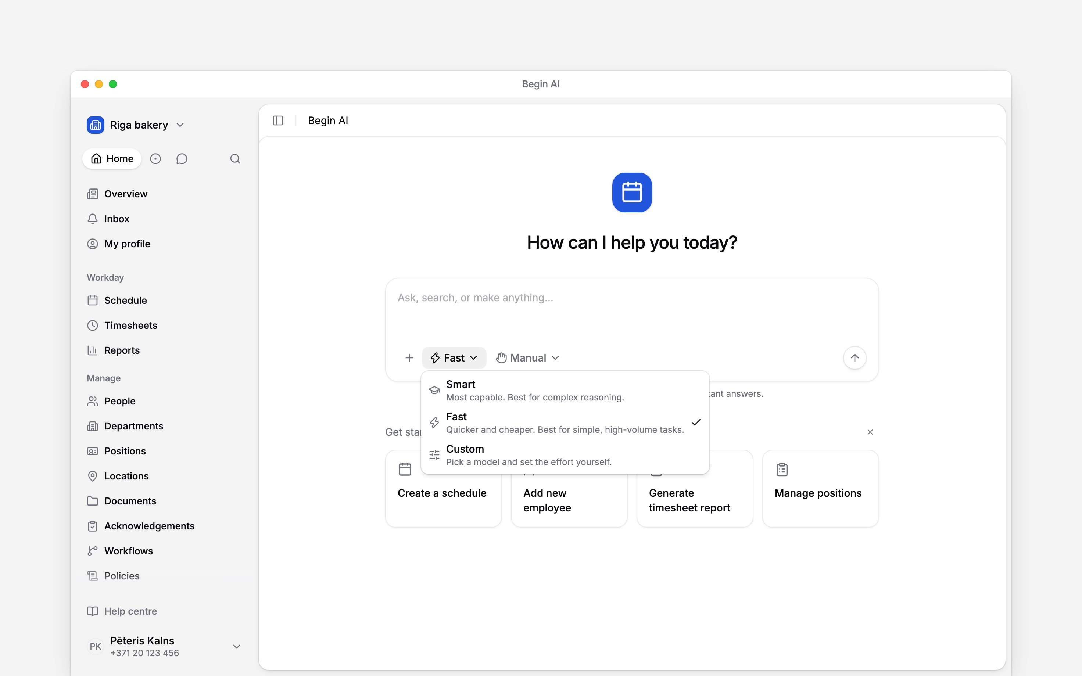Open Departments in Manage section

point(164,426)
